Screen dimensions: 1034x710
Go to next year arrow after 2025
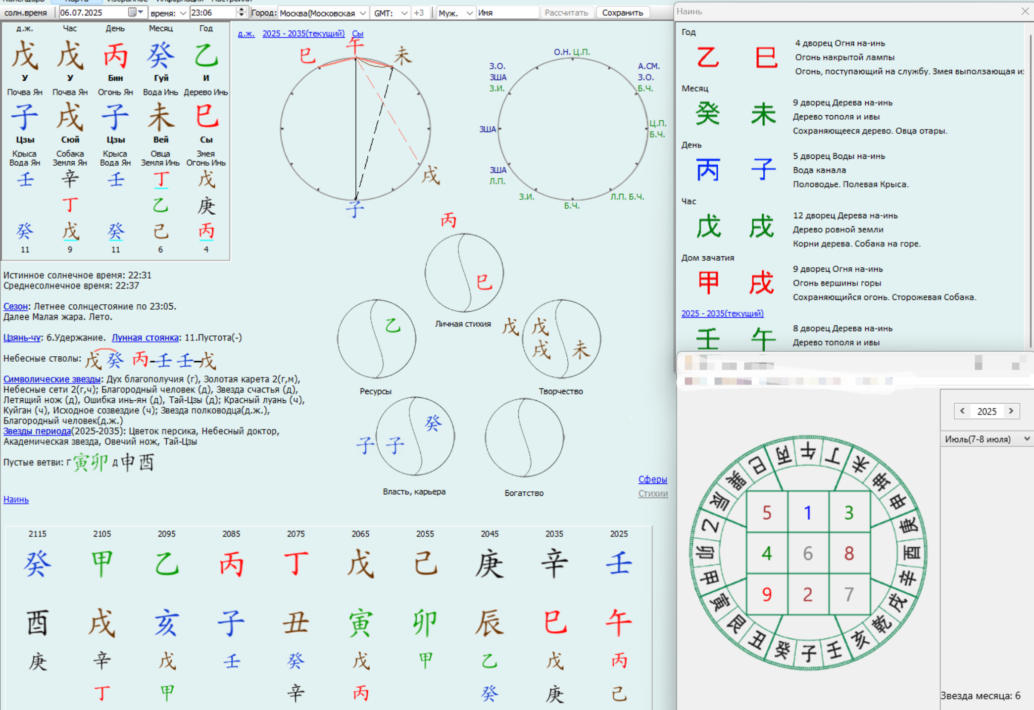(1011, 411)
